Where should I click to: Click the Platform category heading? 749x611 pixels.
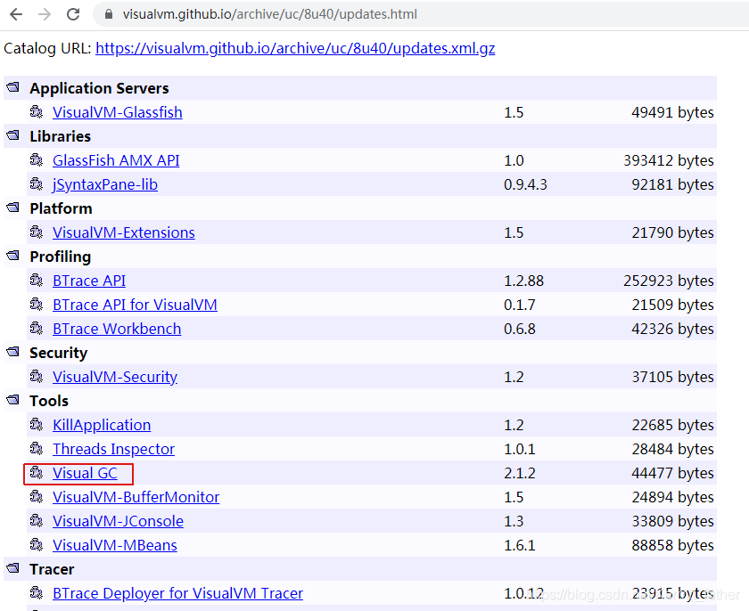[61, 208]
